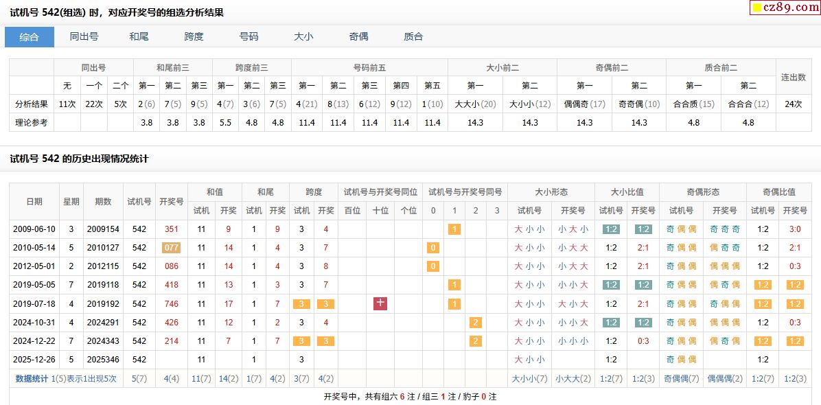Screen dimensions: 821x405
Task: Click highlighted 077 winning number badge
Action: pyautogui.click(x=171, y=248)
